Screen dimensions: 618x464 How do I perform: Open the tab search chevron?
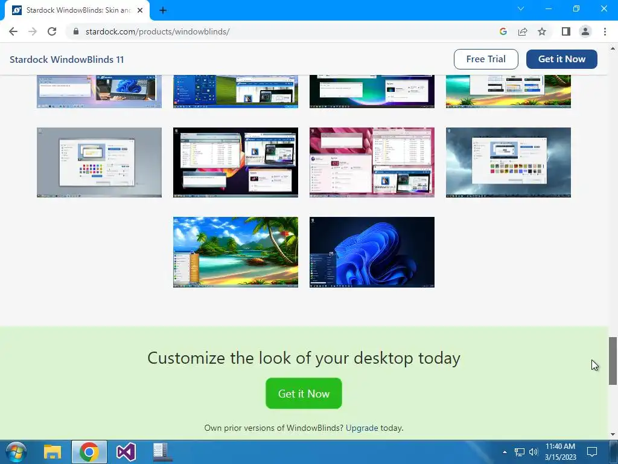(521, 8)
